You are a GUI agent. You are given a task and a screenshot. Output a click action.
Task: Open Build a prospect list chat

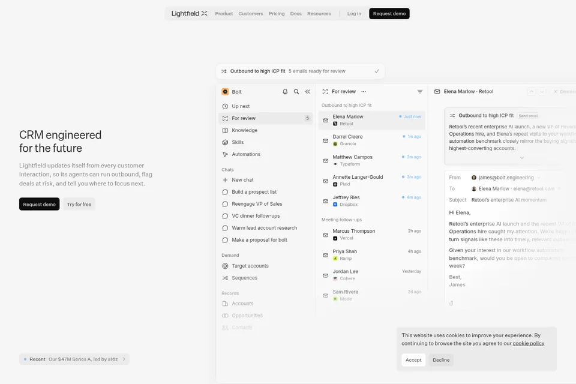[266, 192]
